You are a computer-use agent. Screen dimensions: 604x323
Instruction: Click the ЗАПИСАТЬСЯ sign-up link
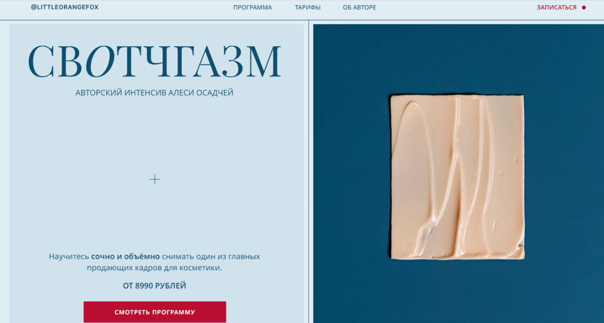point(556,8)
